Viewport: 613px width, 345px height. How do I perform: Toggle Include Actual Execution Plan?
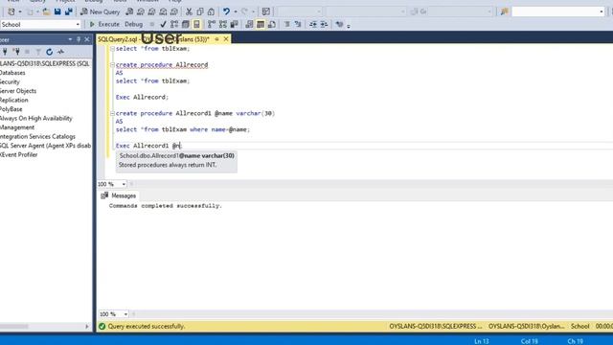[212, 24]
